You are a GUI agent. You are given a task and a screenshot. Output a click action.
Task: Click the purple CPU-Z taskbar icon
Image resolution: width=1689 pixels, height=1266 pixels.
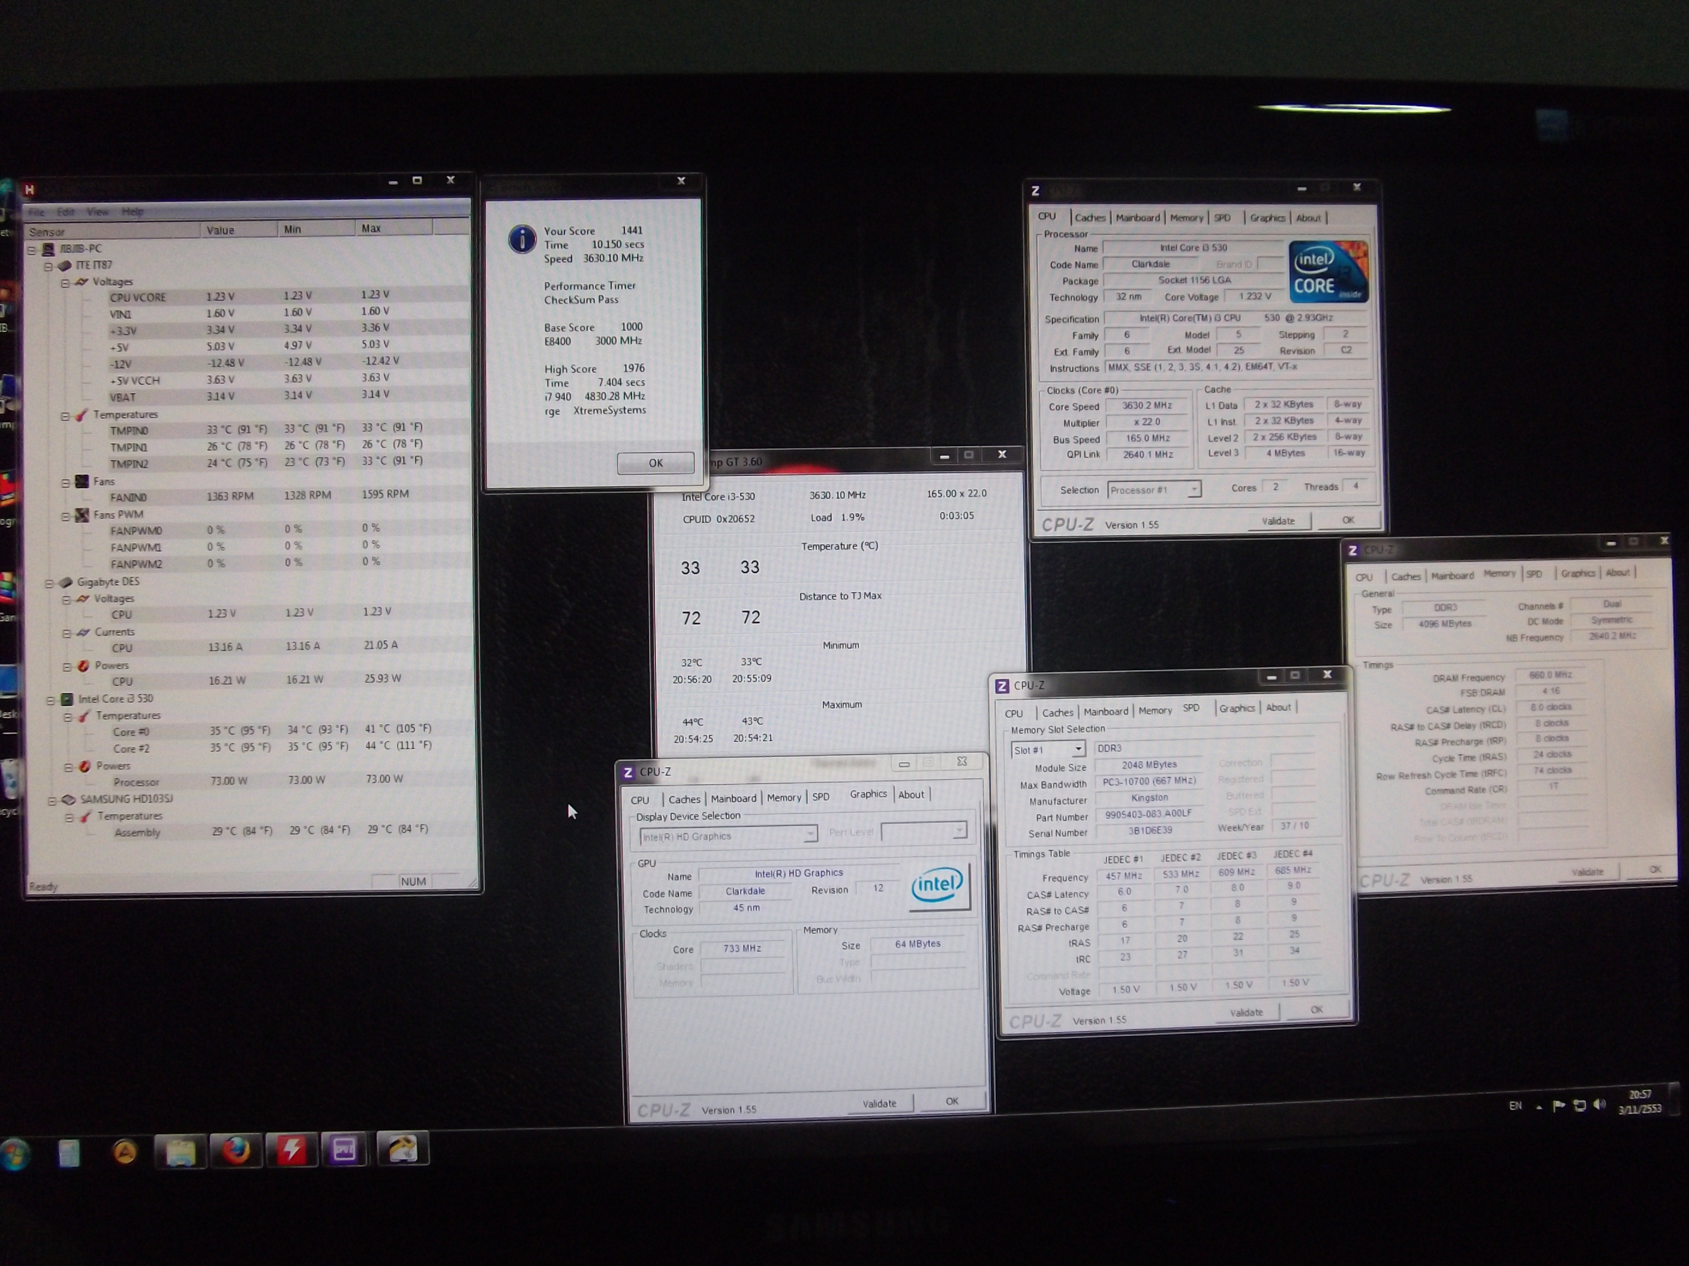pos(344,1149)
